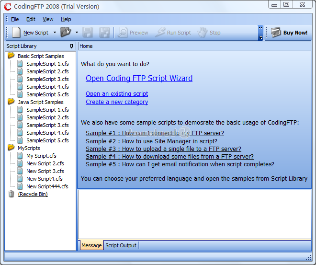This screenshot has width=316, height=265.
Task: Open the toolbar overflow options chevron
Action: 260,33
